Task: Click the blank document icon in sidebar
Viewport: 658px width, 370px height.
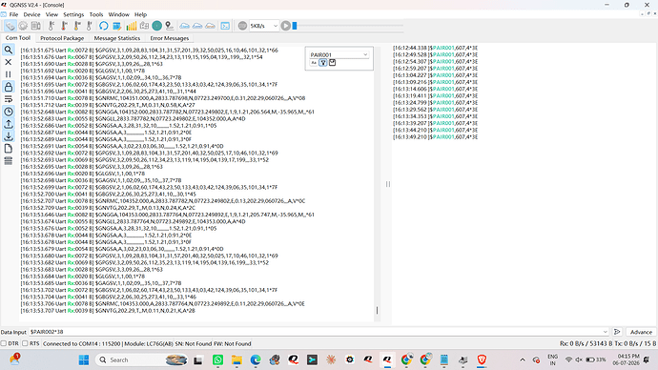Action: (x=8, y=149)
